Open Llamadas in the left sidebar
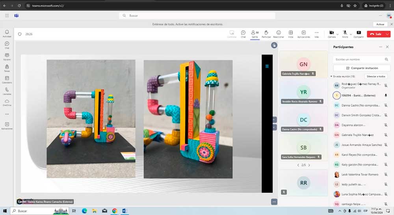The image size is (394, 215). pyautogui.click(x=7, y=91)
